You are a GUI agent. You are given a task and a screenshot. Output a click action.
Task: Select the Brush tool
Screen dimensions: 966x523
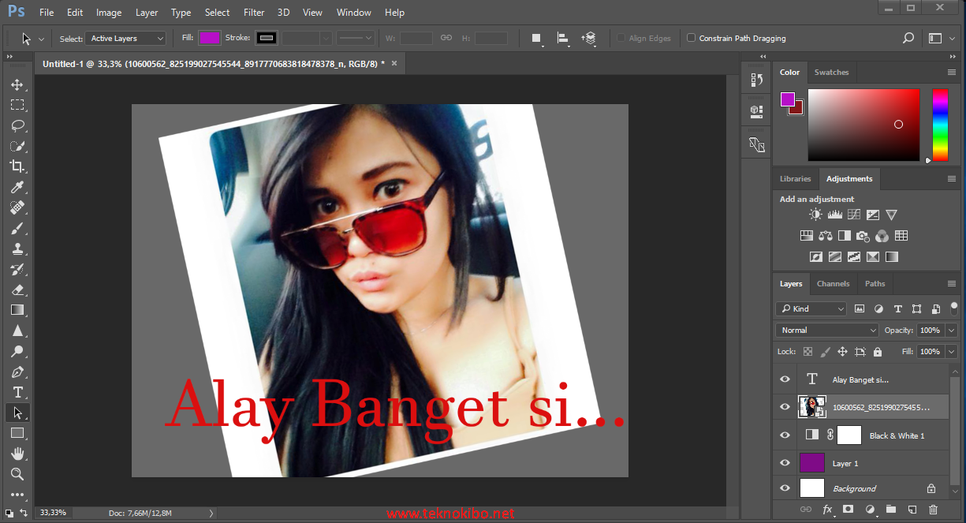17,228
